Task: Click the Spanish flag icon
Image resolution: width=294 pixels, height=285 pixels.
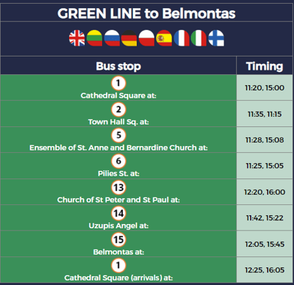Action: click(164, 38)
